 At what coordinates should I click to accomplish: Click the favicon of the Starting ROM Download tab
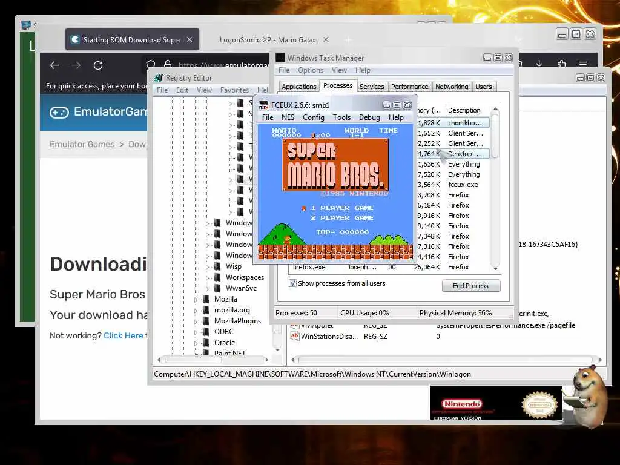(x=74, y=39)
